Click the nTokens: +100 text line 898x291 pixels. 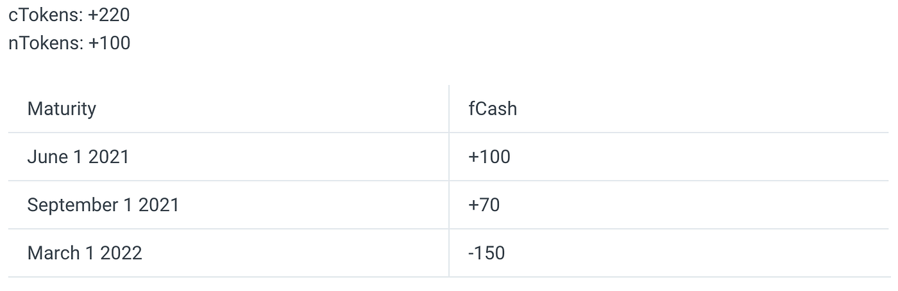pyautogui.click(x=69, y=43)
